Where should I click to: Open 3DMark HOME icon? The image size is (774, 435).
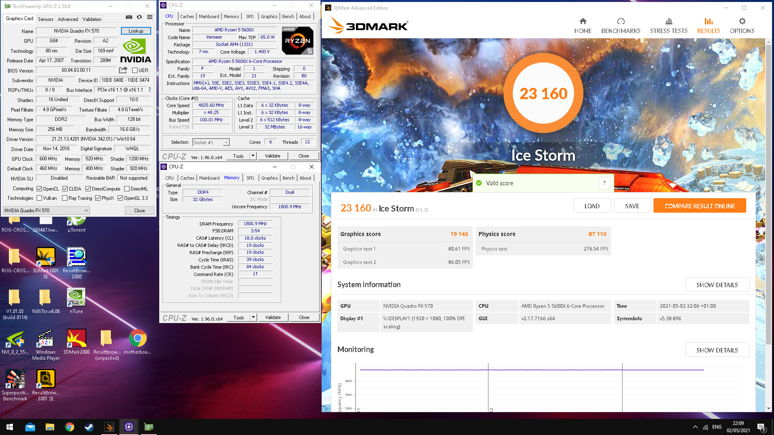coord(583,21)
